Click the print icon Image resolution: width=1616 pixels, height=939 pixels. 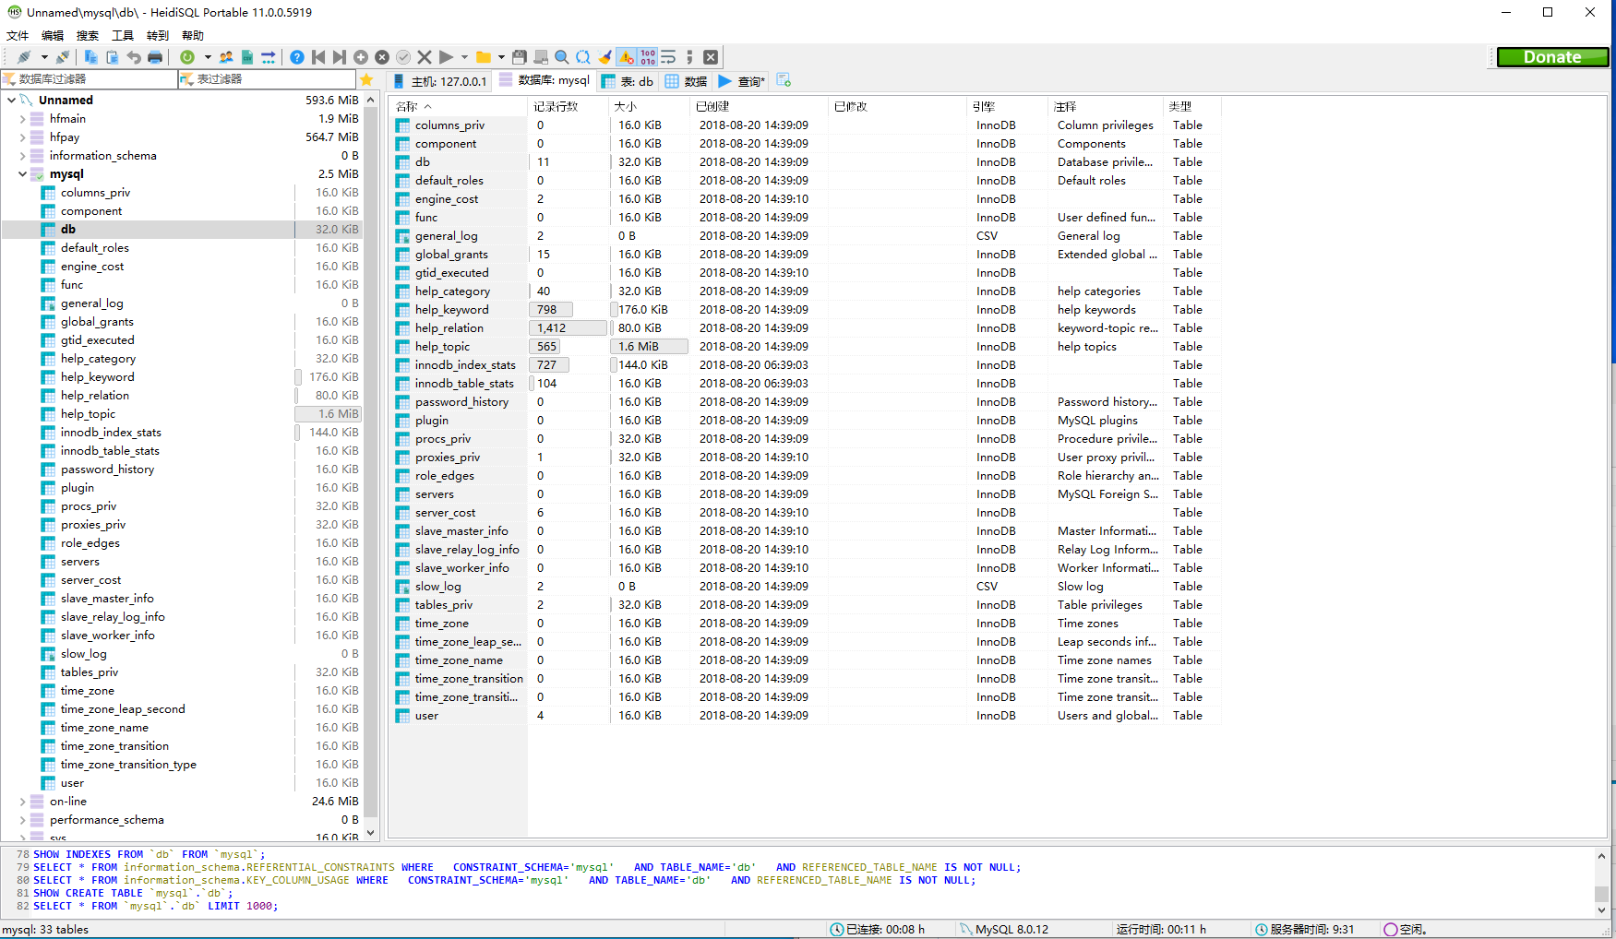tap(155, 57)
